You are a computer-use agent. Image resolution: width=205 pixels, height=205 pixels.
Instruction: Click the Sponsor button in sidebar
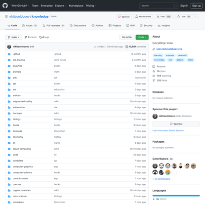coord(176,124)
